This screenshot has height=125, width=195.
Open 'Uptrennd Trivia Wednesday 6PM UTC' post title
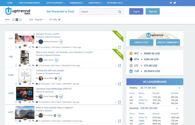(x=54, y=89)
